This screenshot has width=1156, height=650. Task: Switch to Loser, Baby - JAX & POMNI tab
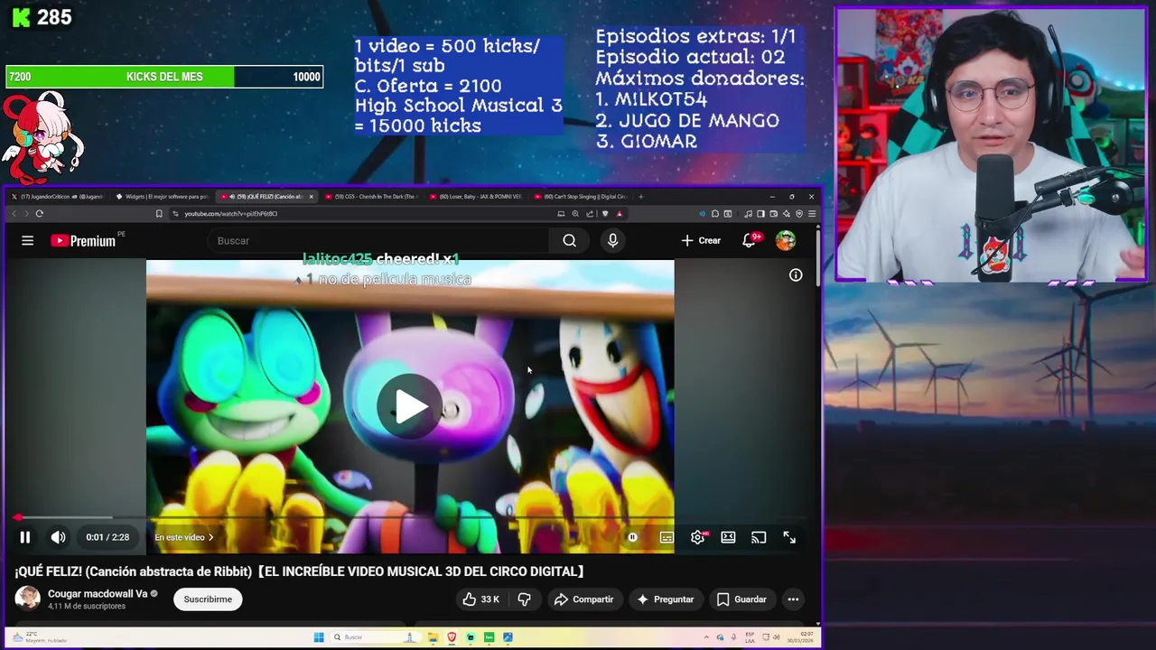pos(476,197)
